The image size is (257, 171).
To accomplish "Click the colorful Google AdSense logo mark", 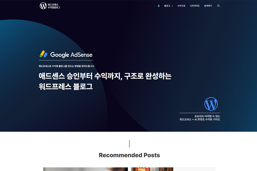I will tap(43, 54).
